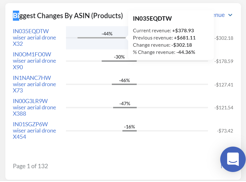
Task: Open ASIN link IN00G3LR9W
Action: click(30, 101)
